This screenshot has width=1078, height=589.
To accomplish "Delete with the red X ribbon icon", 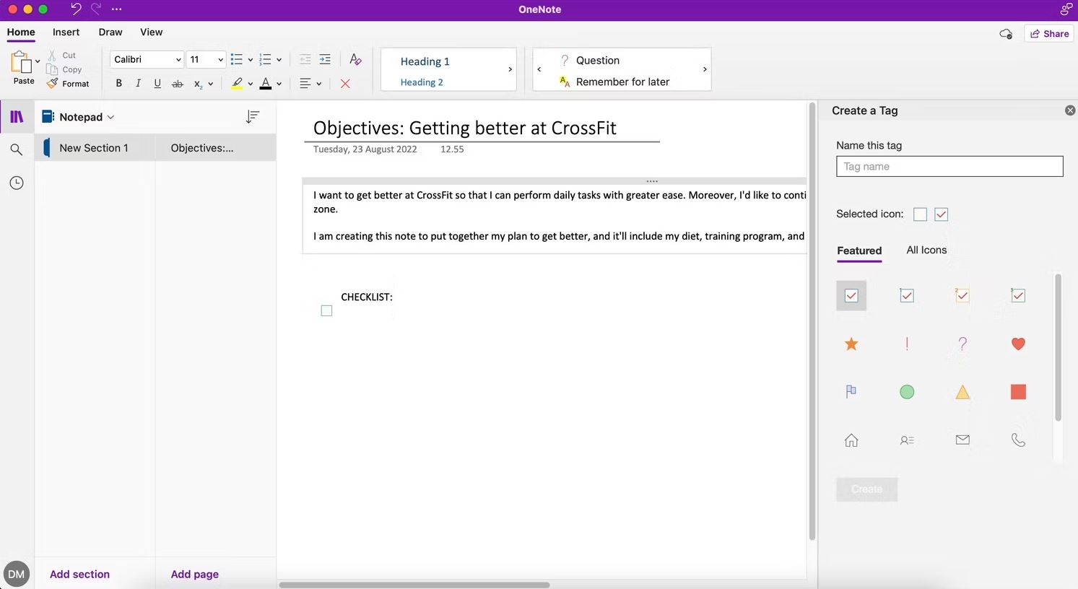I will click(345, 84).
